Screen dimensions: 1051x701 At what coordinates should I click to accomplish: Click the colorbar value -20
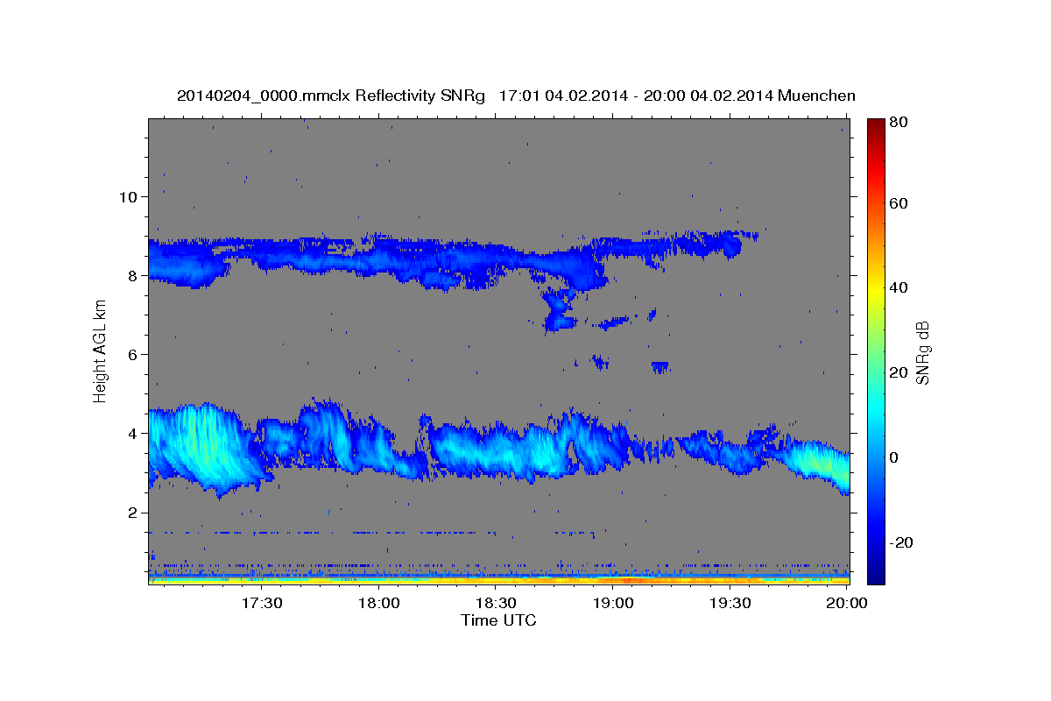tap(900, 542)
